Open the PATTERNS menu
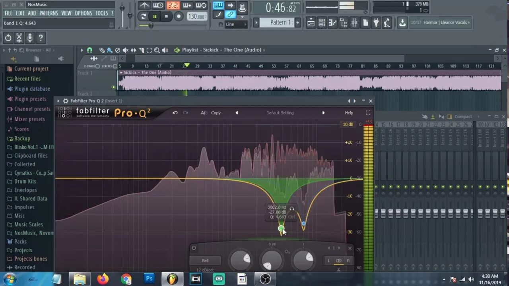 (49, 13)
